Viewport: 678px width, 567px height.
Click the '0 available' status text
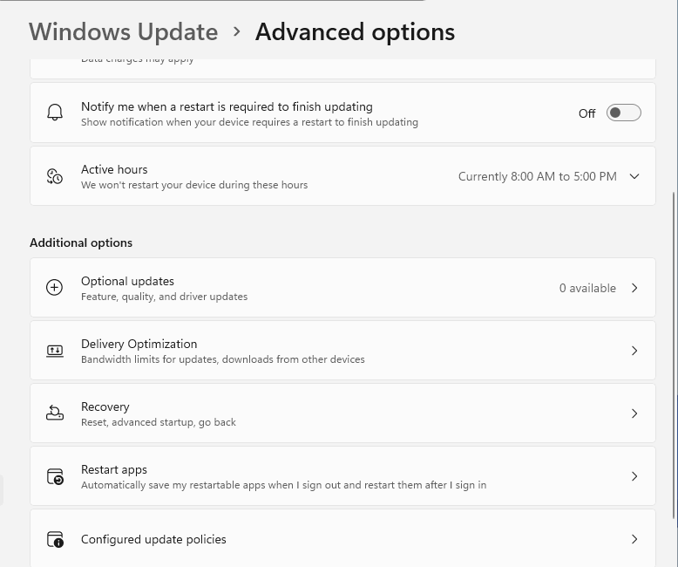coord(587,288)
